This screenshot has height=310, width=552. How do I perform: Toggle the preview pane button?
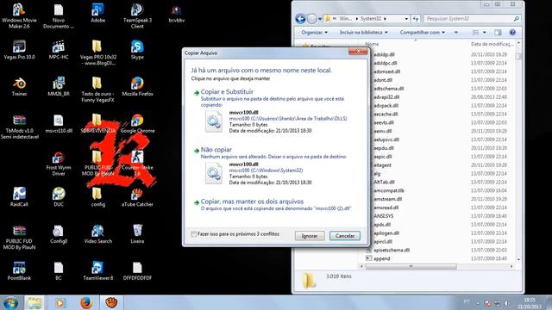tap(498, 33)
